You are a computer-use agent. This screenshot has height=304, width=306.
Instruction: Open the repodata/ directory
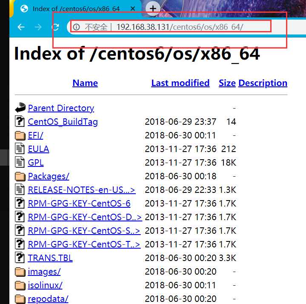(x=48, y=299)
